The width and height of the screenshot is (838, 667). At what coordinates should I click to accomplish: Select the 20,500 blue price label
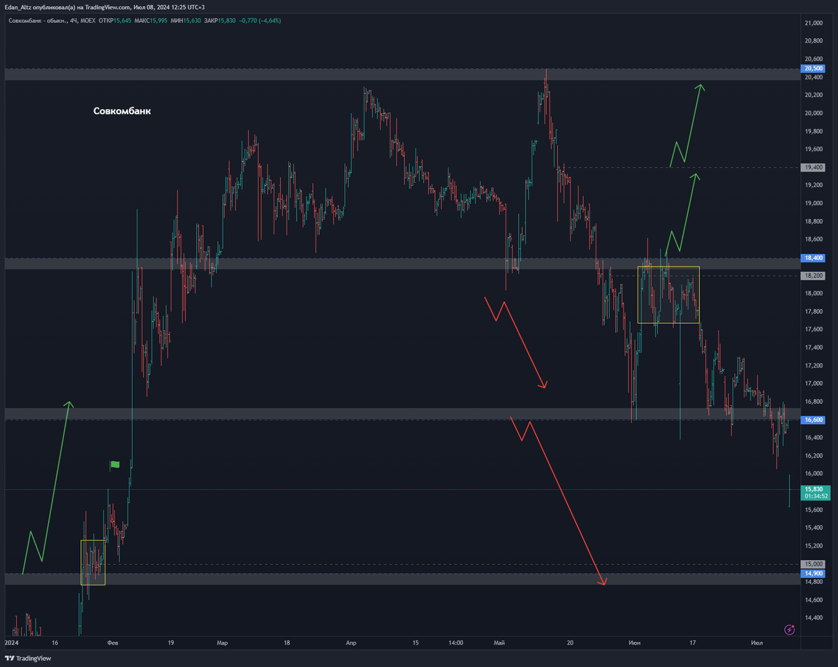814,68
